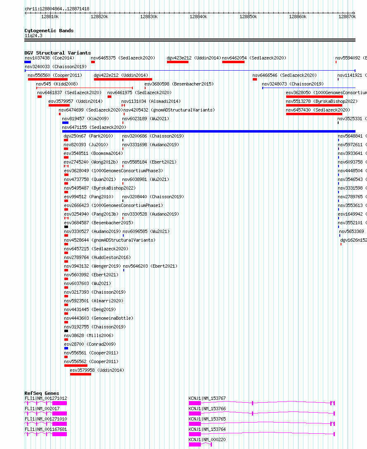Open nsv4528644 (gnomADStructuralVariants) label
Viewport: 367px width, 449px height.
tap(110, 240)
